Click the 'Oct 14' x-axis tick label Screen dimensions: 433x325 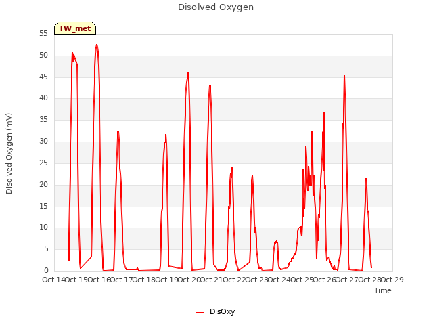(54, 280)
